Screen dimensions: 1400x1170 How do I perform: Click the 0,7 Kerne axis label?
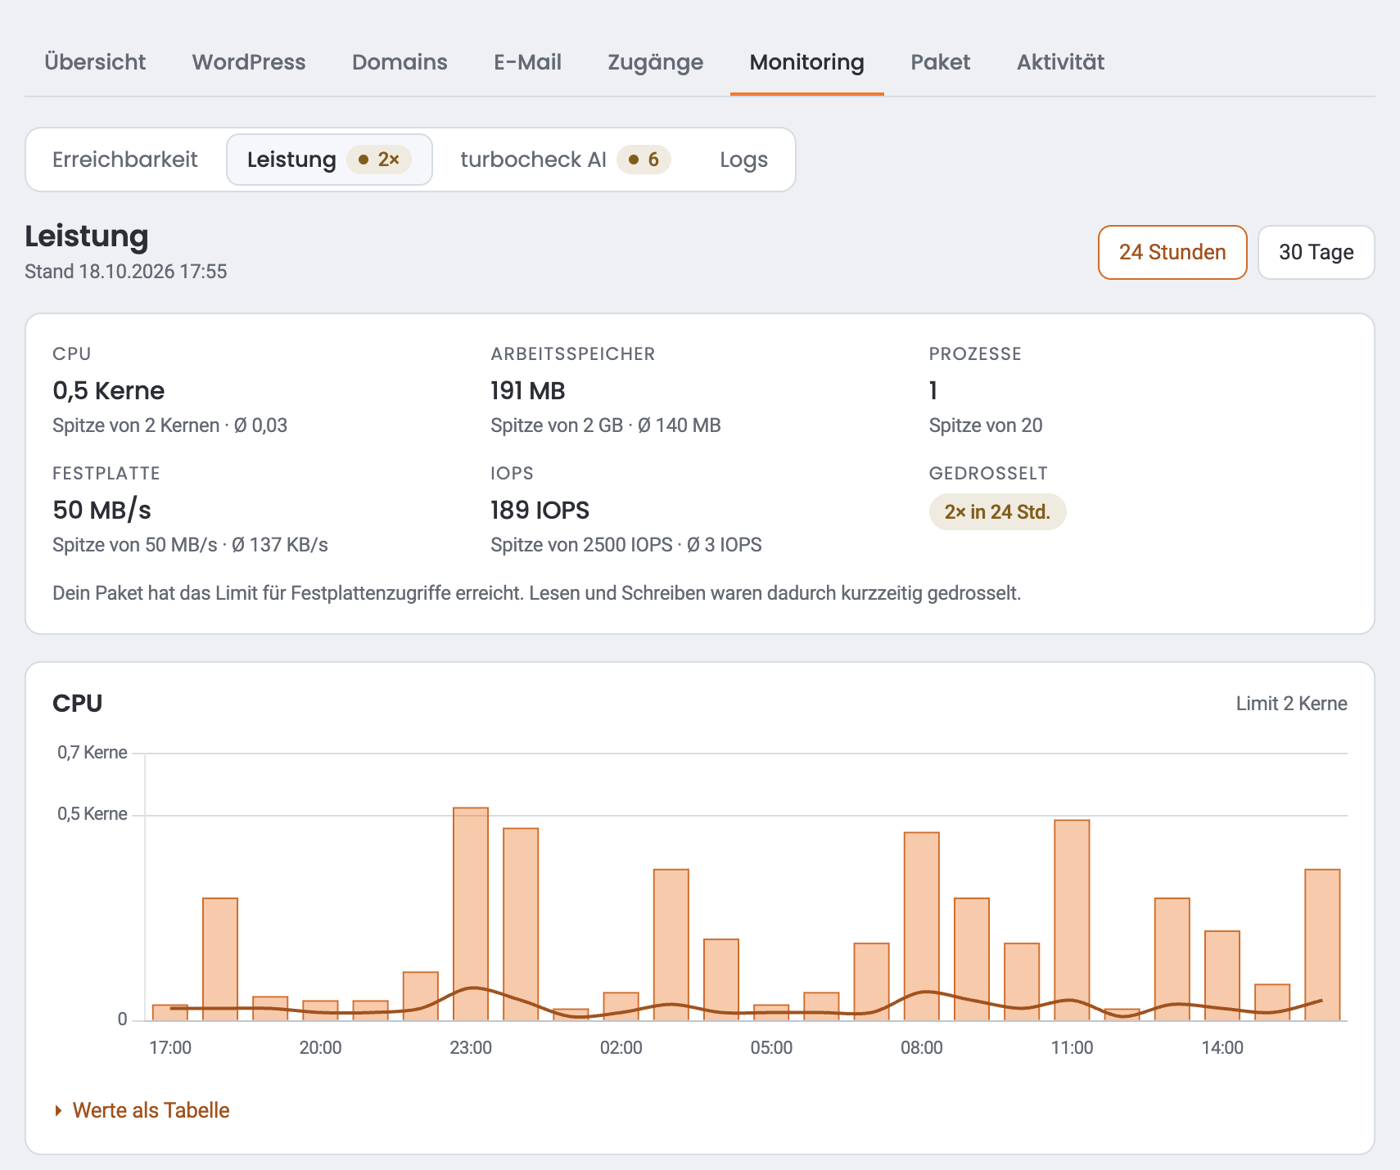pyautogui.click(x=93, y=753)
